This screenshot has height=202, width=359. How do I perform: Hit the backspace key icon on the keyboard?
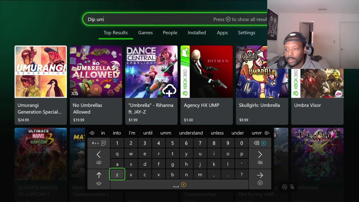pyautogui.click(x=260, y=143)
